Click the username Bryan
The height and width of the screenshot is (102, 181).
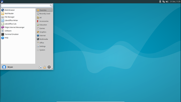pyautogui.click(x=10, y=67)
